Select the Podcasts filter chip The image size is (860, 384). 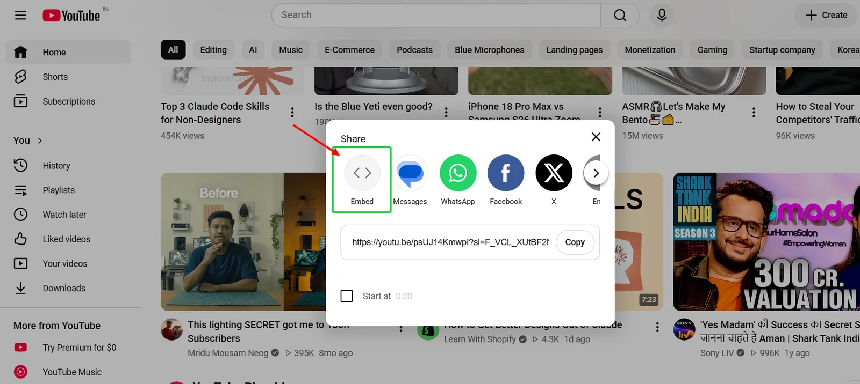(414, 50)
